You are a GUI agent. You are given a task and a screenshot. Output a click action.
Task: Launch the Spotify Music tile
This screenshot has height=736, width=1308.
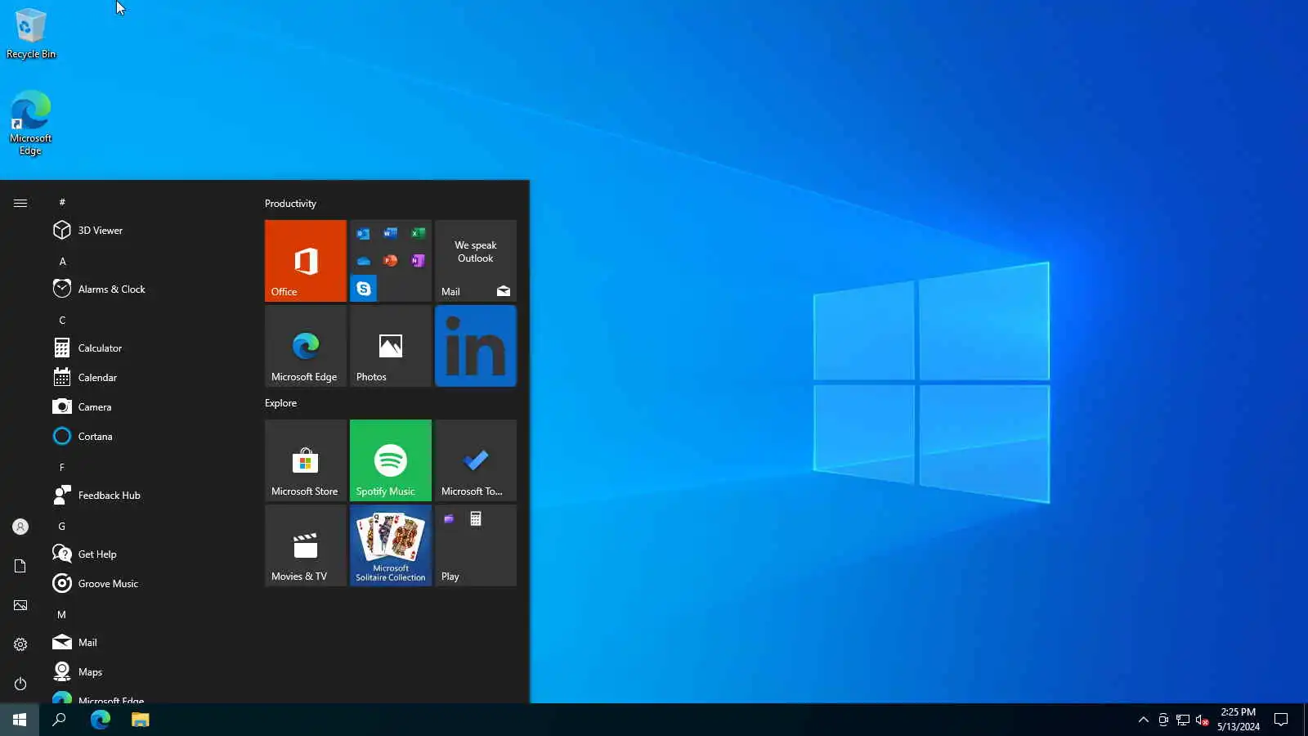tap(391, 460)
